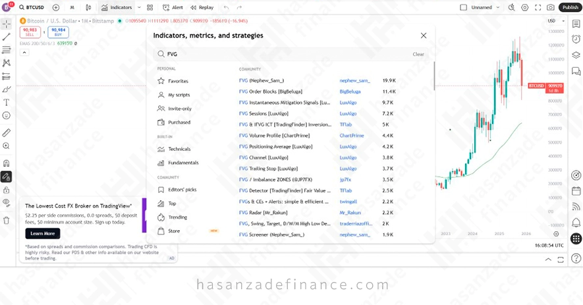Screen dimensions: 583x305
Task: Open author profile jp7fx
Action: 345,180
